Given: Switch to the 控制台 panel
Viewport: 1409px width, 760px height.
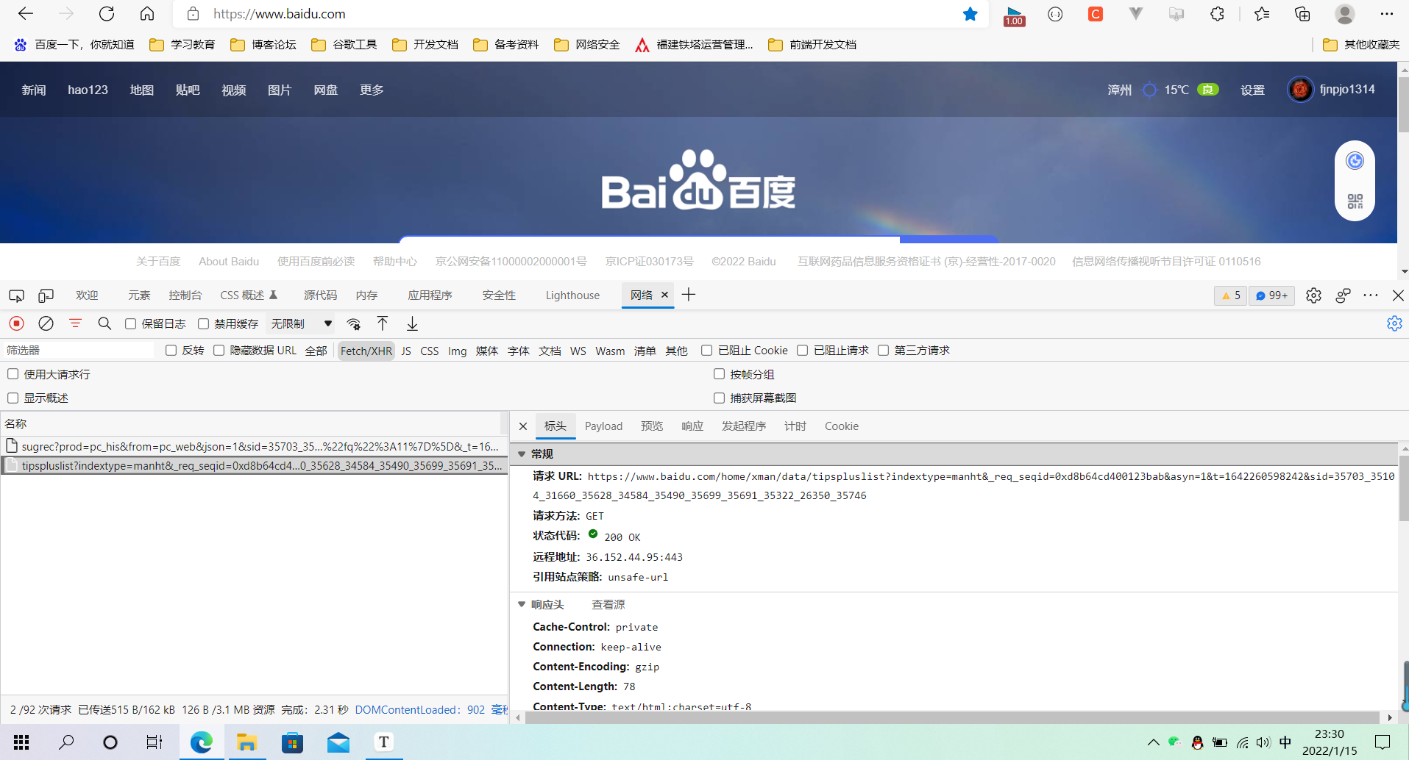Looking at the screenshot, I should tap(185, 295).
